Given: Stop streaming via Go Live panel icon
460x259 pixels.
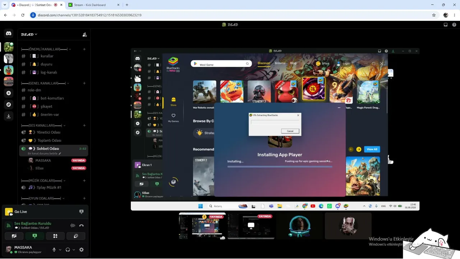Looking at the screenshot, I should (81, 212).
